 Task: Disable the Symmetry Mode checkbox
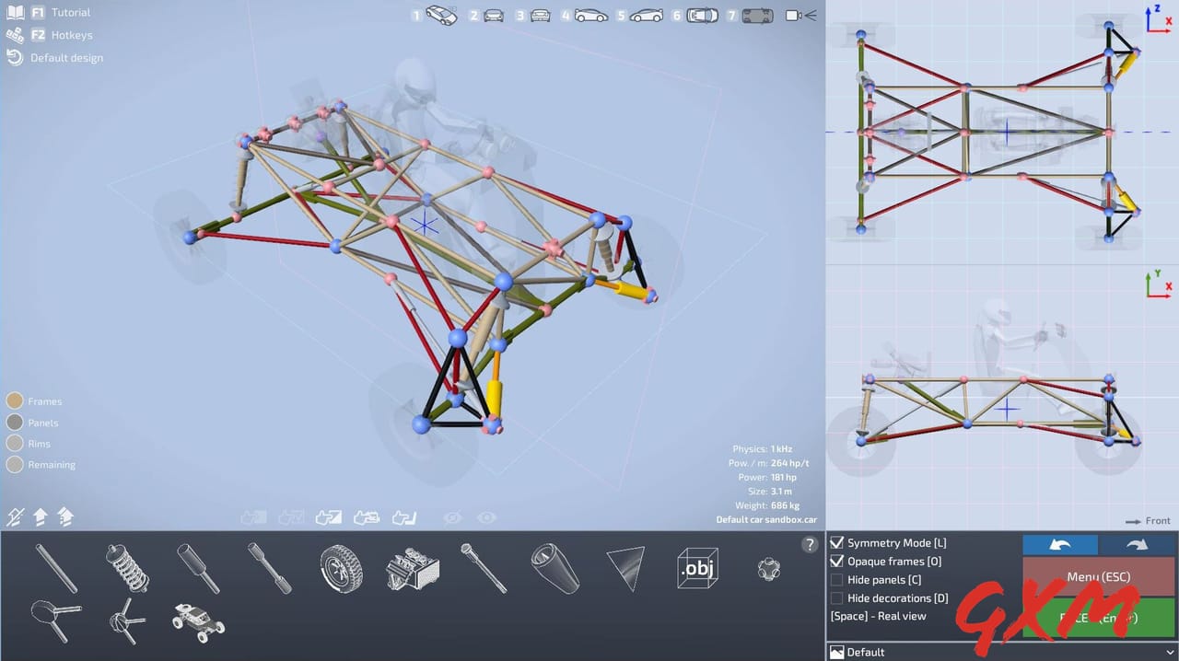click(836, 542)
